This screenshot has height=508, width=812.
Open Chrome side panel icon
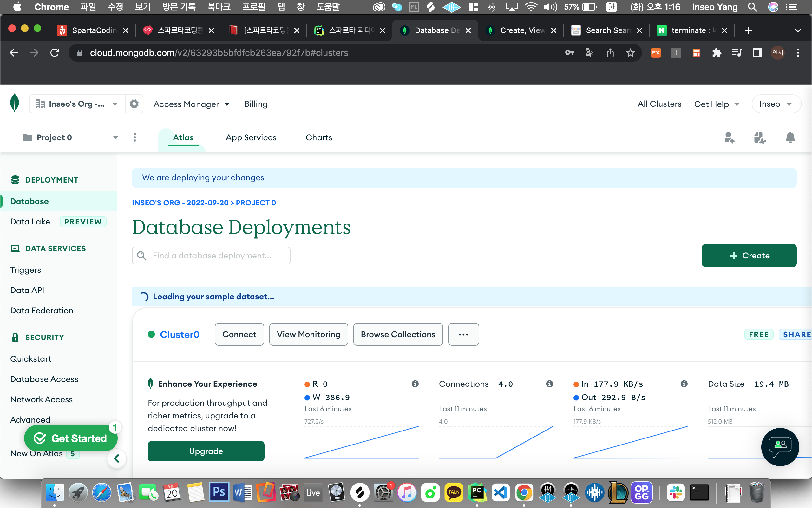click(x=757, y=53)
